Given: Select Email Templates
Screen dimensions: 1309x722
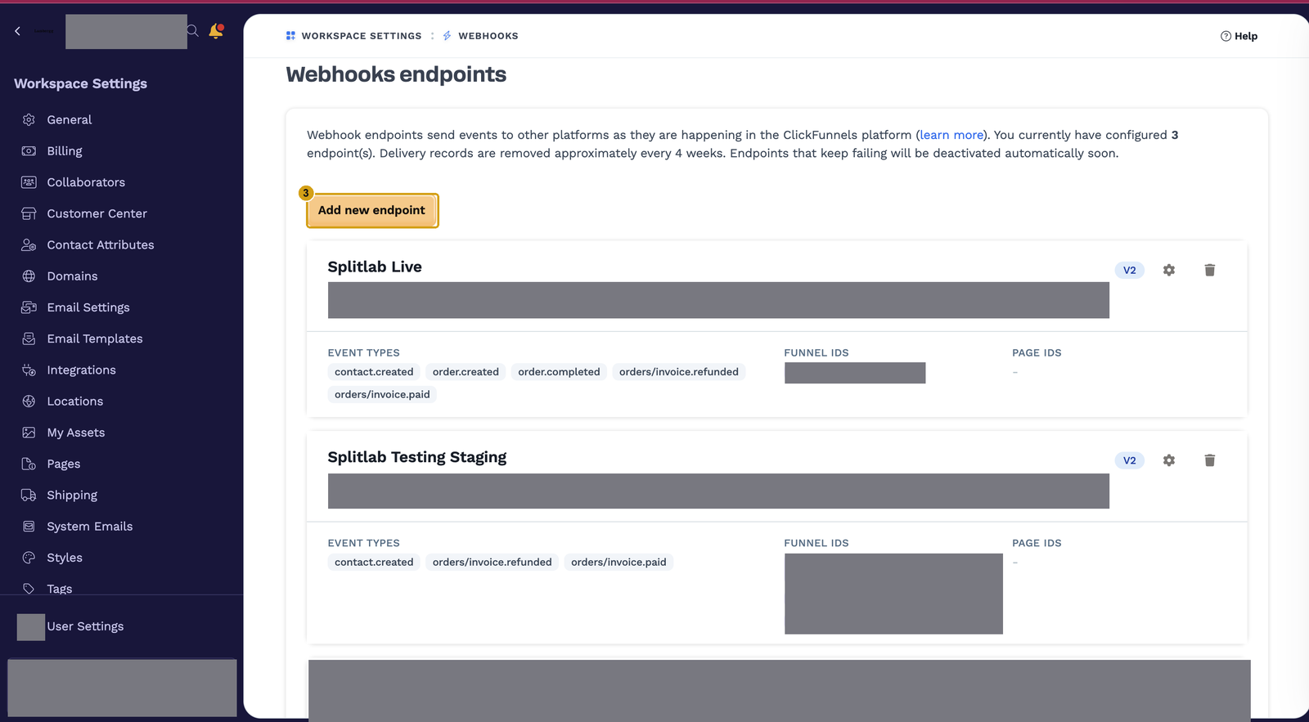Looking at the screenshot, I should 95,339.
